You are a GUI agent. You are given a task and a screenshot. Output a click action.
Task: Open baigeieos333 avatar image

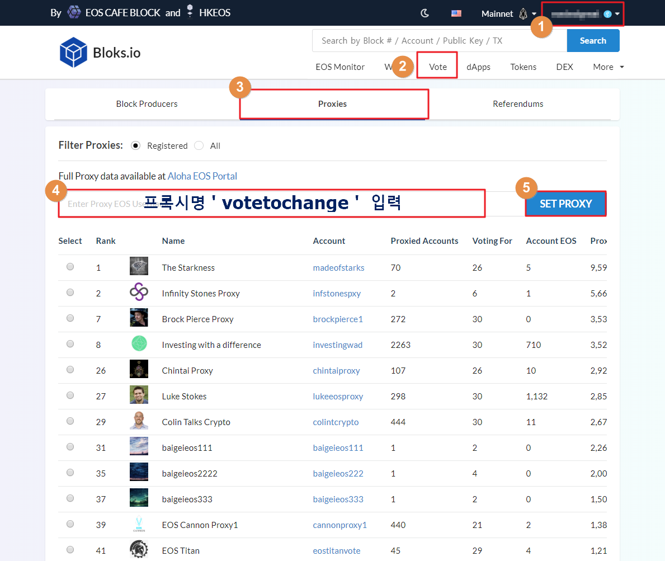[139, 498]
